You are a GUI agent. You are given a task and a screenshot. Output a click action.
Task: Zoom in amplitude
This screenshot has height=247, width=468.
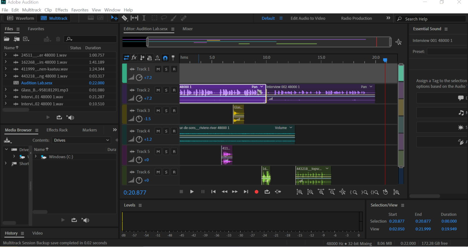coord(299,192)
